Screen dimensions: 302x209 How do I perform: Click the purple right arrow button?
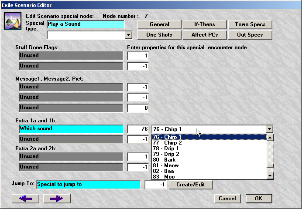tap(56, 199)
